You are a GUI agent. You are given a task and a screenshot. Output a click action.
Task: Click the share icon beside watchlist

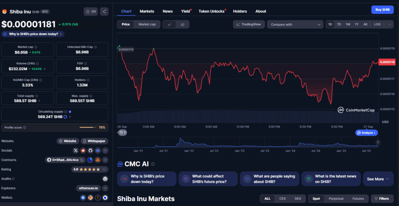(x=104, y=12)
